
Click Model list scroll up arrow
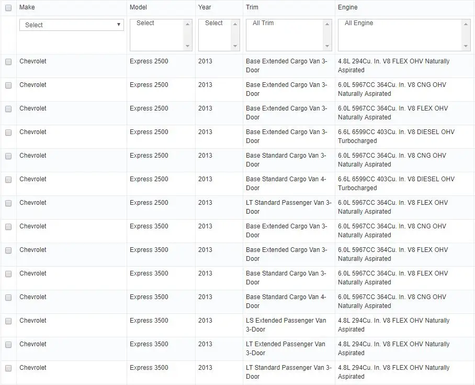tap(187, 24)
